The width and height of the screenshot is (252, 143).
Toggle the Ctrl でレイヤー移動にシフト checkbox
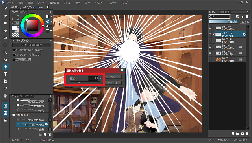pos(14,55)
